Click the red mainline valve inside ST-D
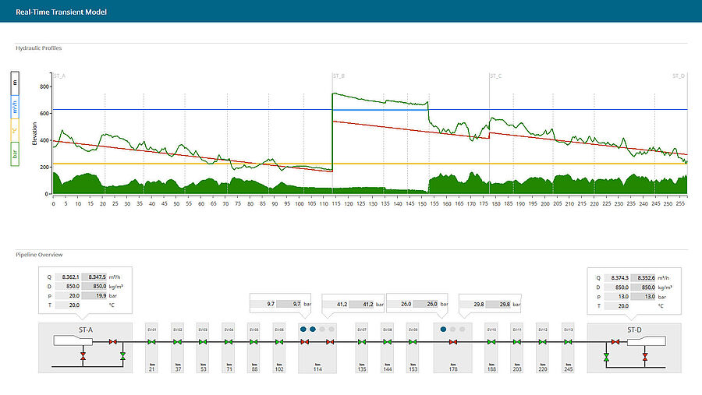The image size is (702, 395). coord(615,342)
